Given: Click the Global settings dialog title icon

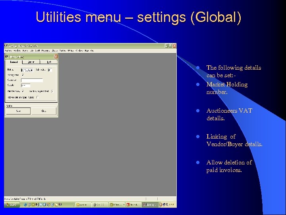Looking at the screenshot, I should click(x=7, y=57).
